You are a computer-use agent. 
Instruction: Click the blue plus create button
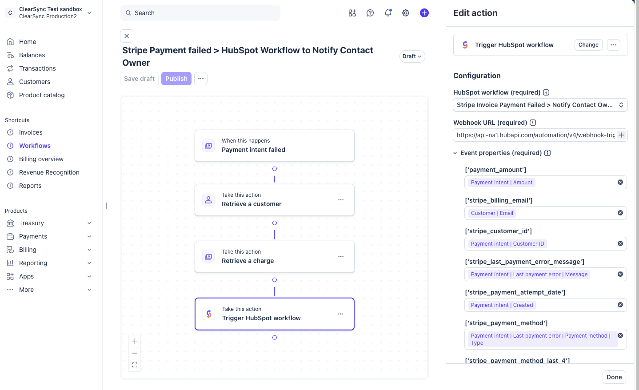[x=424, y=13]
